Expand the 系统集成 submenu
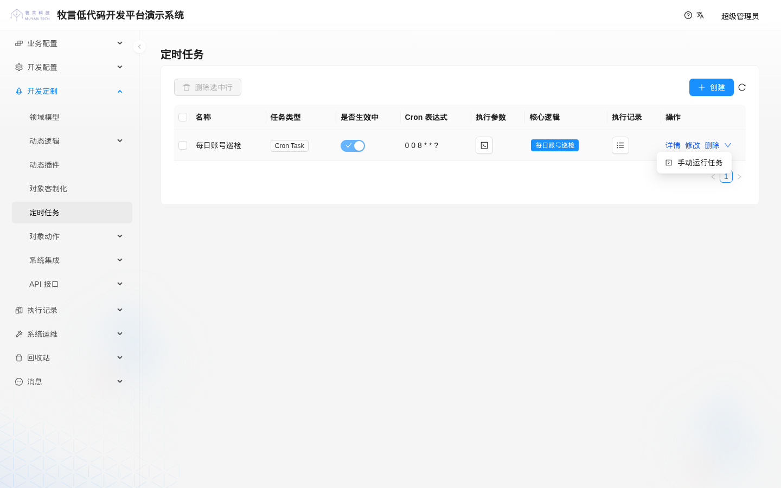This screenshot has height=488, width=781. click(120, 260)
